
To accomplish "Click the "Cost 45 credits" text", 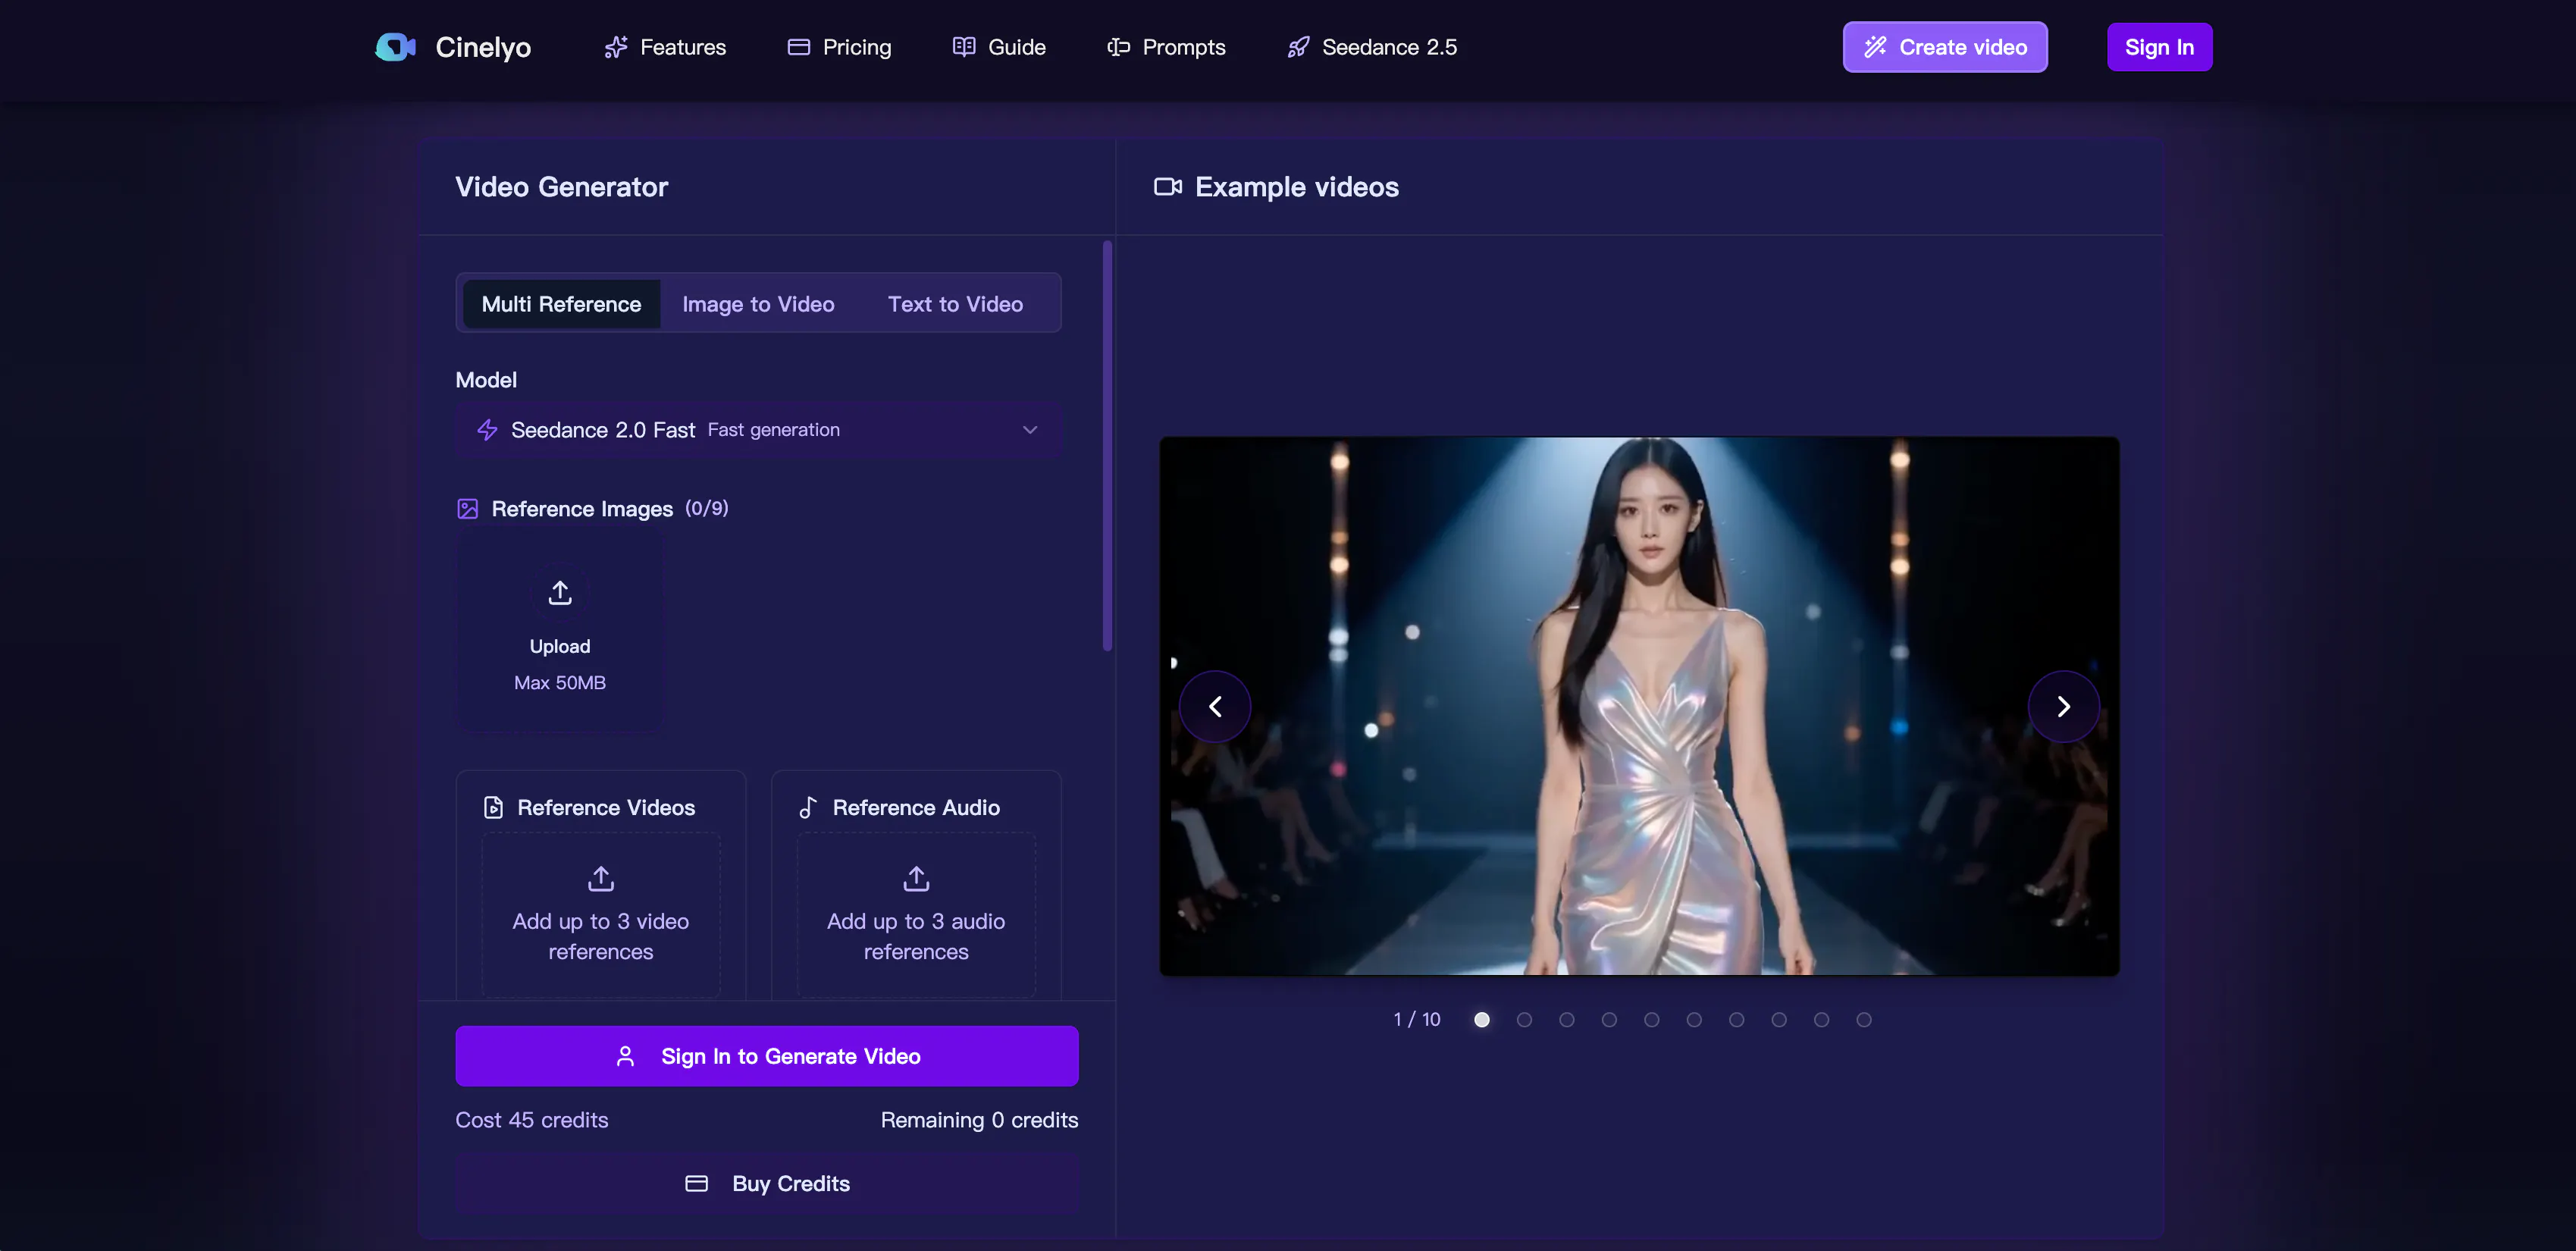I will click(x=532, y=1120).
